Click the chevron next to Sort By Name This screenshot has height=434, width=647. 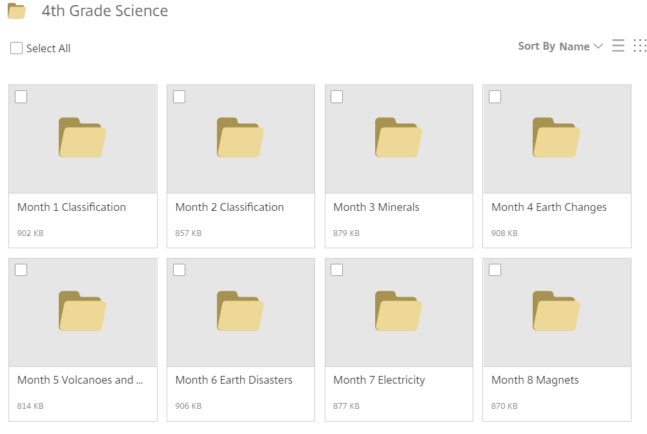(598, 46)
